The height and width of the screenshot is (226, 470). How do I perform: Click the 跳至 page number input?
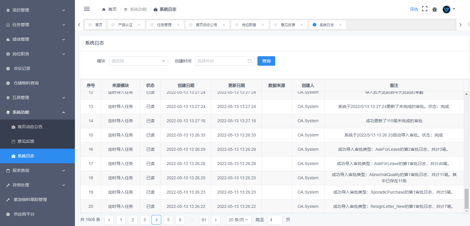275,220
